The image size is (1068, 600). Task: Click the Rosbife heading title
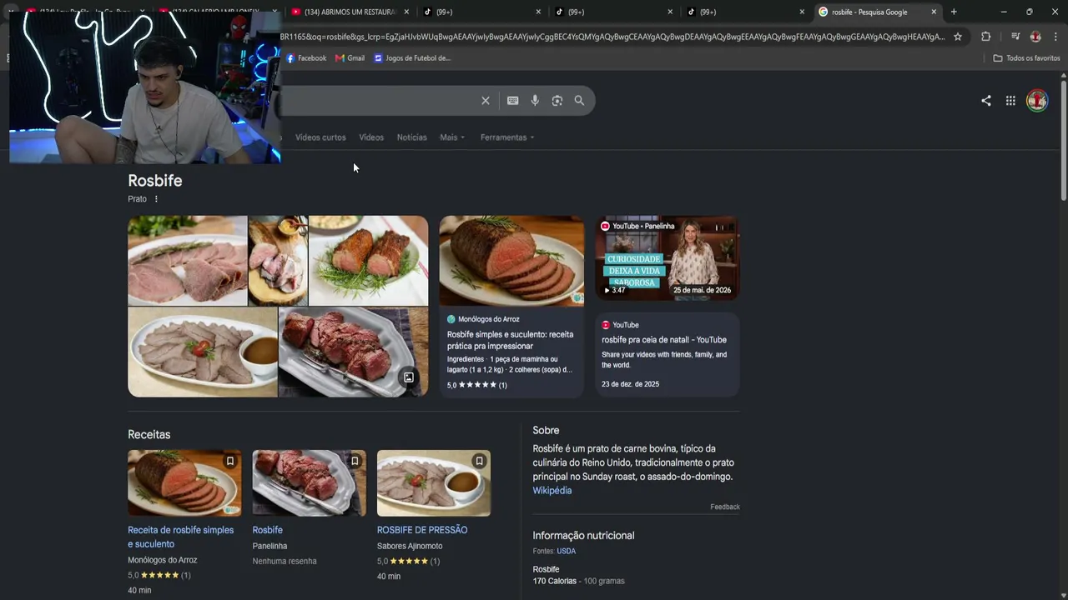tap(155, 181)
